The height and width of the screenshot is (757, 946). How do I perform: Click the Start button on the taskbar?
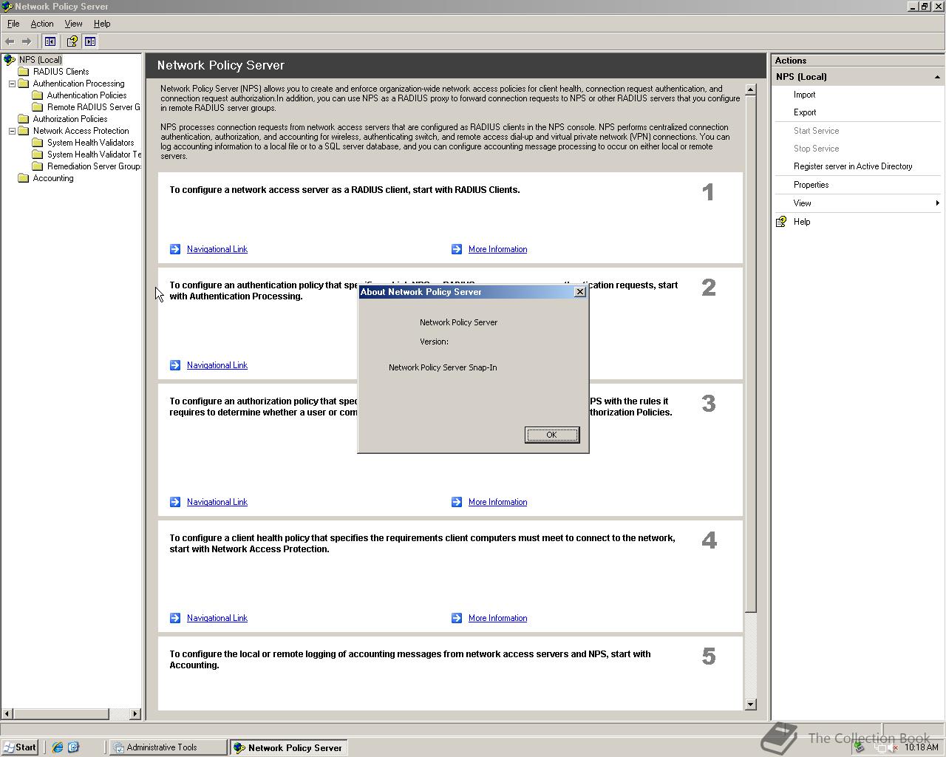(20, 747)
